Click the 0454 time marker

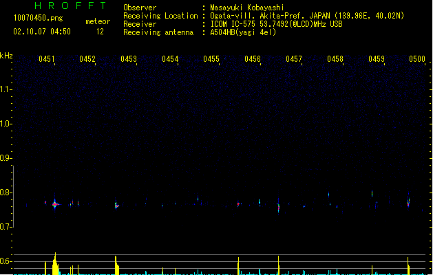[x=170, y=59]
